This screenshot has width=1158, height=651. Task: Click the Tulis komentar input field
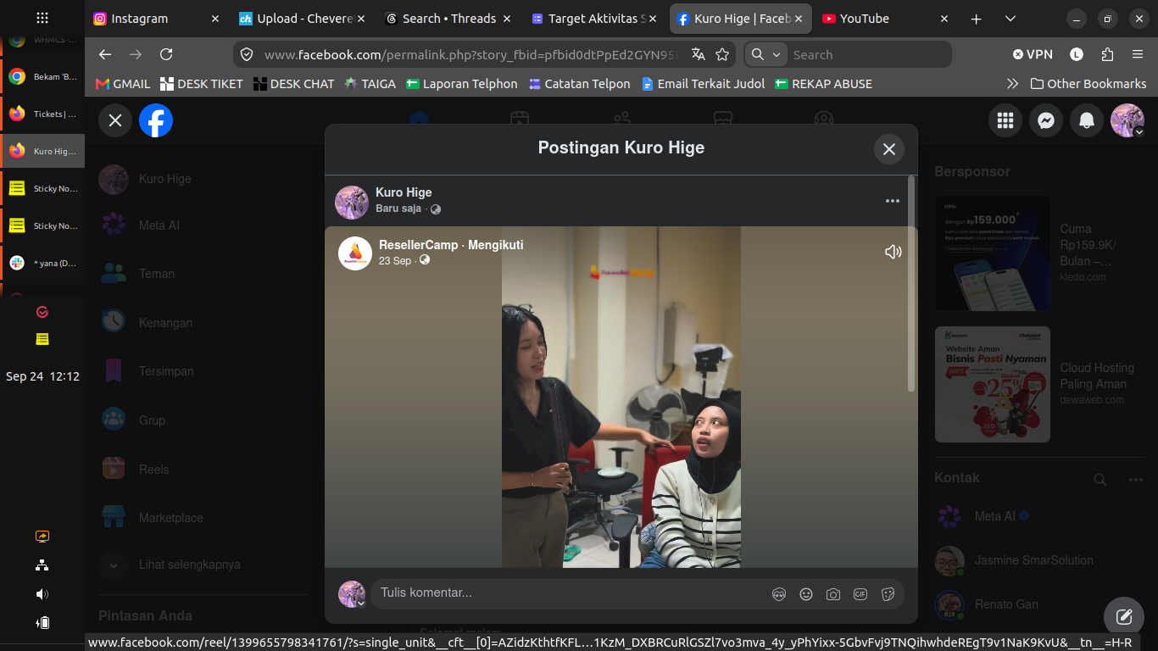568,593
